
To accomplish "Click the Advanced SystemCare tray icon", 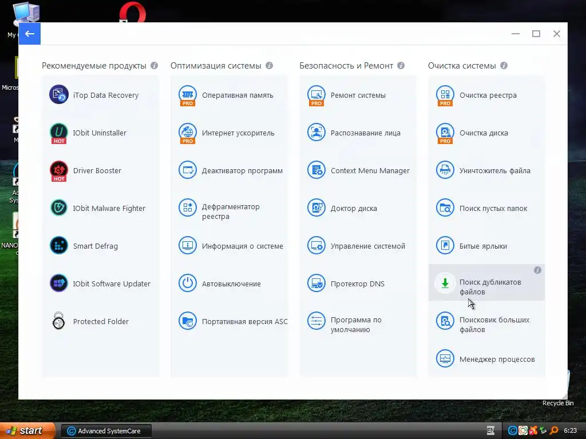I will 513,430.
